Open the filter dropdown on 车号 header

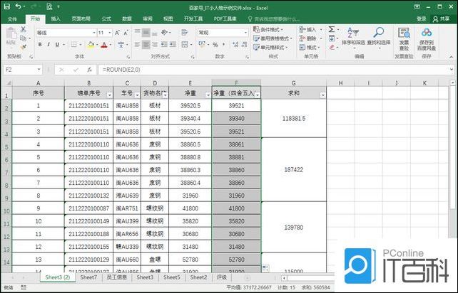[137, 95]
